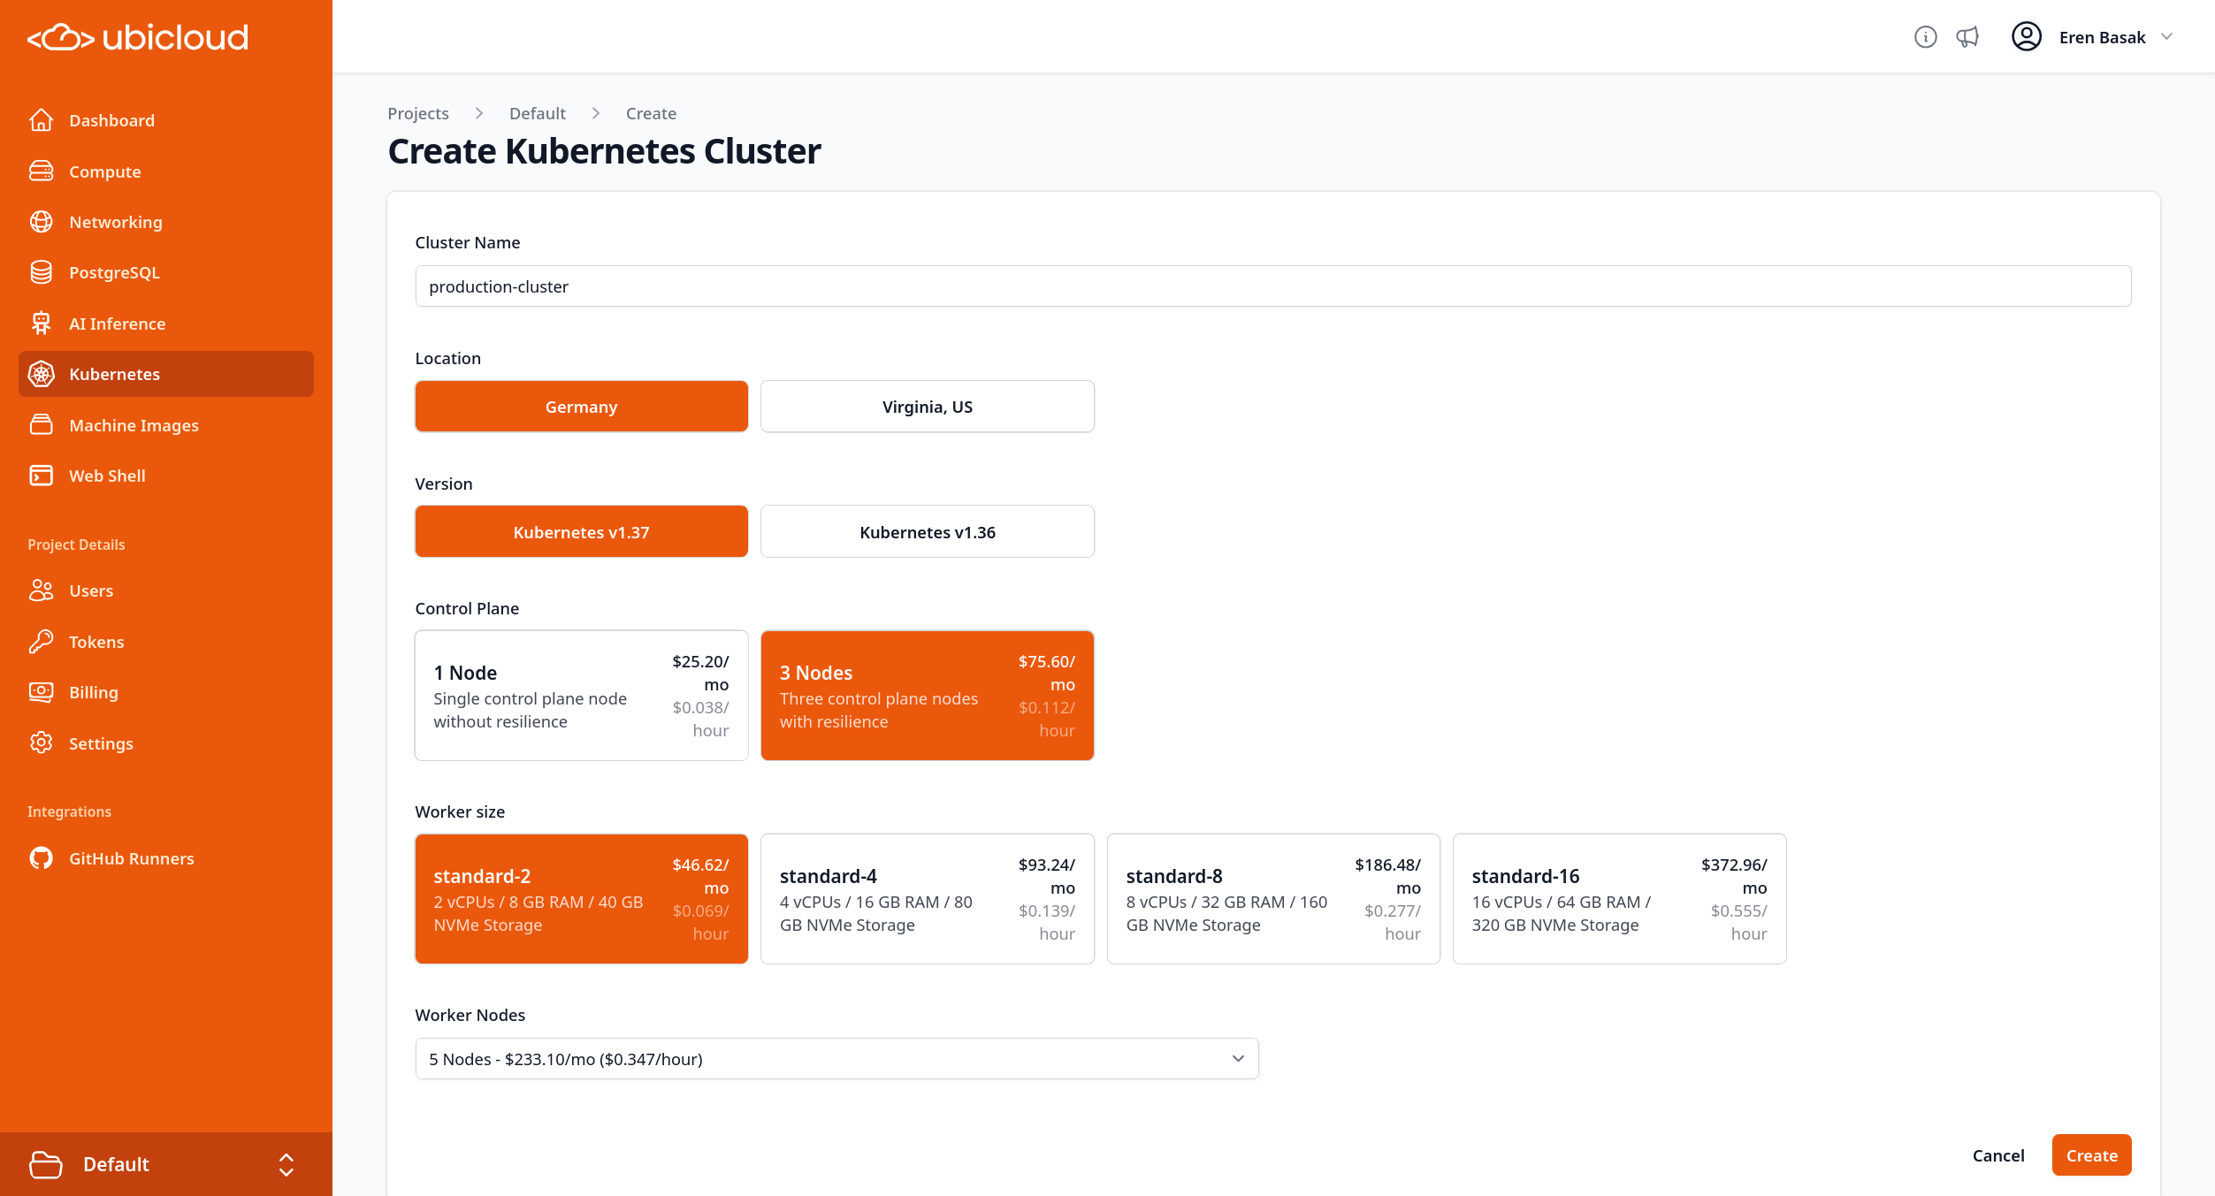The width and height of the screenshot is (2215, 1196).
Task: Click the orange Create button
Action: point(2091,1155)
